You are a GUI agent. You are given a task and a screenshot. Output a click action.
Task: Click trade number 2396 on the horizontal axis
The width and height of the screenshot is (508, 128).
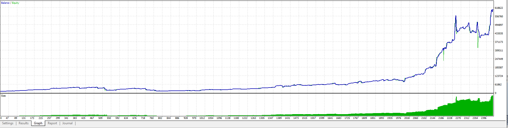pos(484,118)
